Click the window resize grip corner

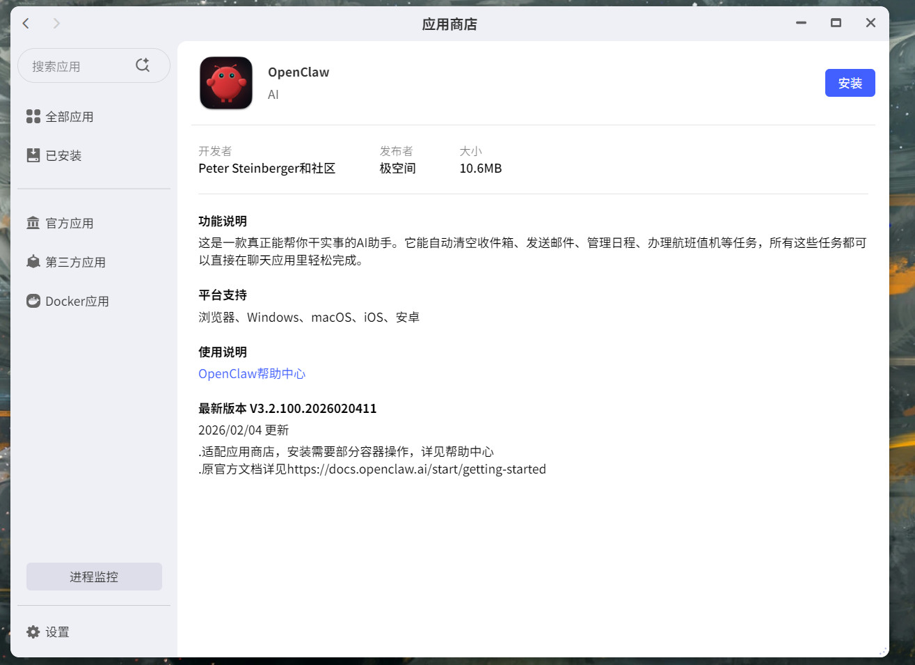tap(883, 652)
